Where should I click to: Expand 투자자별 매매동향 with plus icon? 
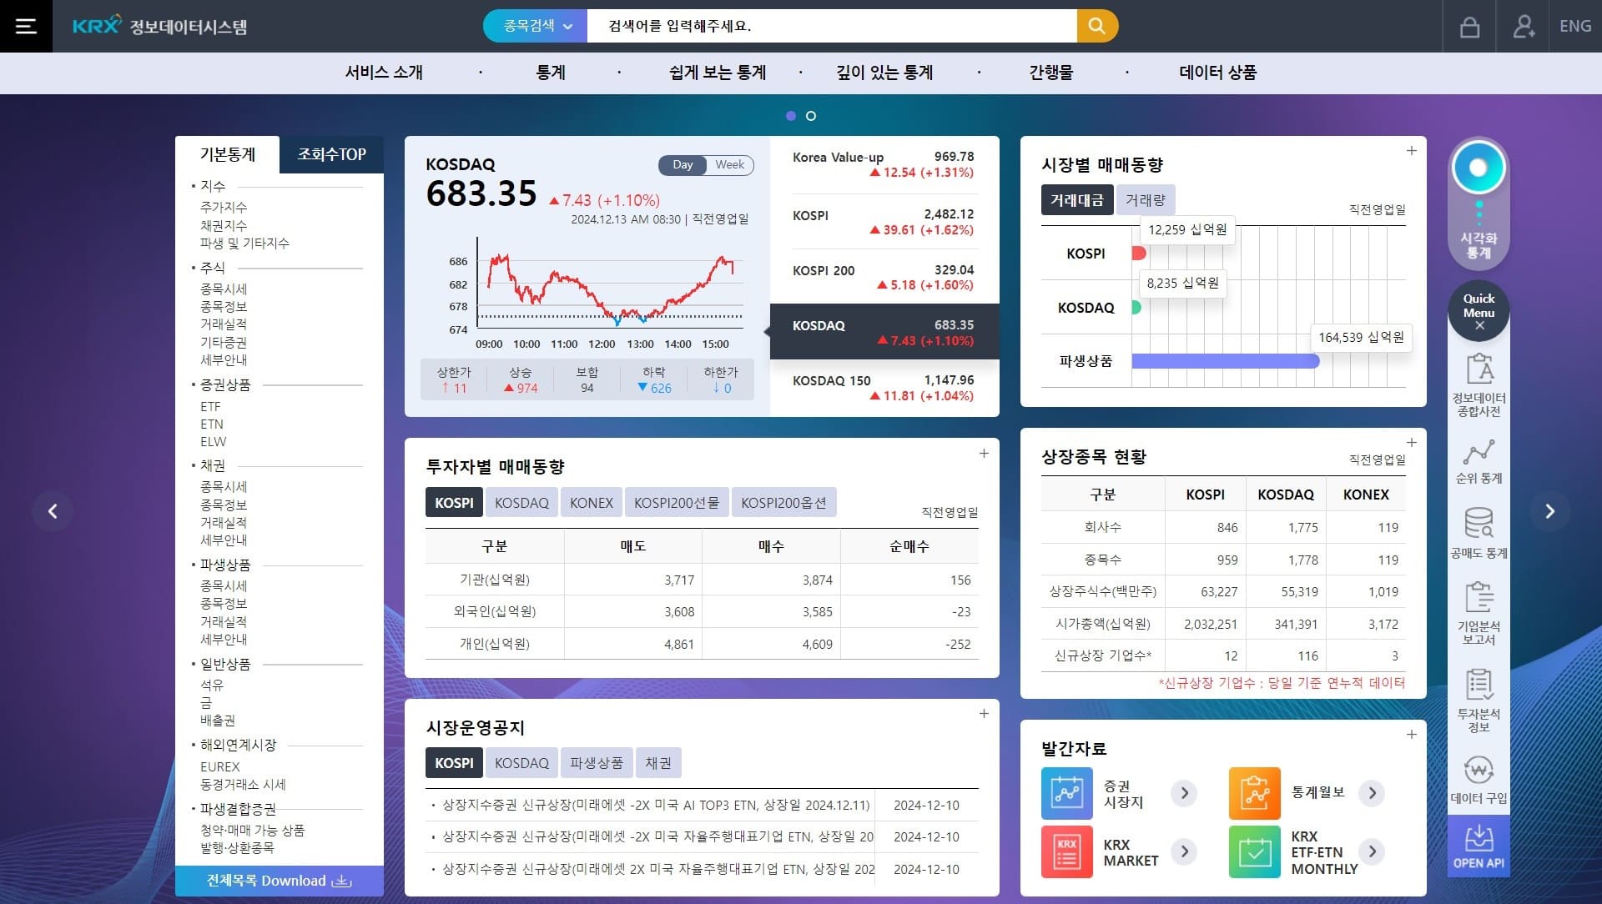[984, 453]
